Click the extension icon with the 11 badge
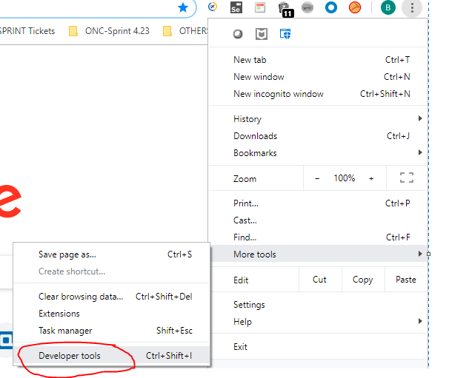 point(285,9)
